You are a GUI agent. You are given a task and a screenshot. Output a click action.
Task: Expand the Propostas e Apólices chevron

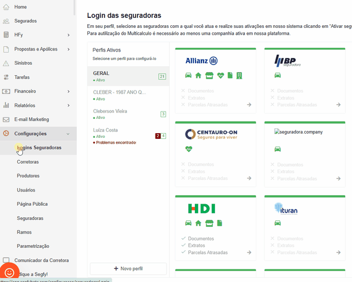(x=68, y=49)
